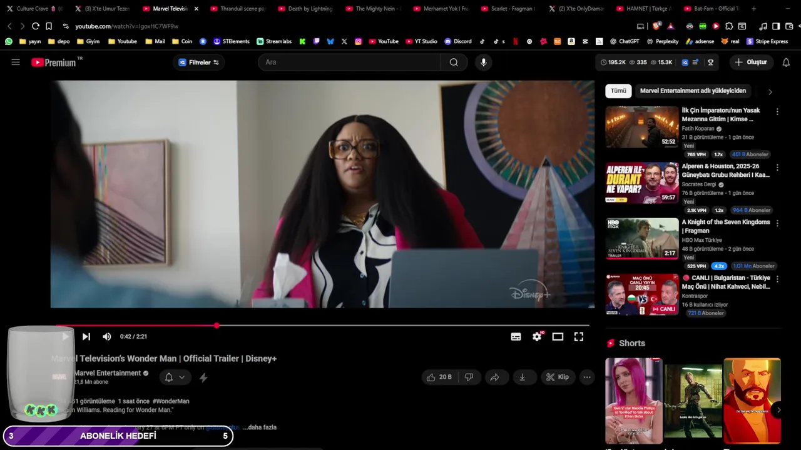Toggle subtitles in the player
801x450 pixels.
(x=516, y=336)
